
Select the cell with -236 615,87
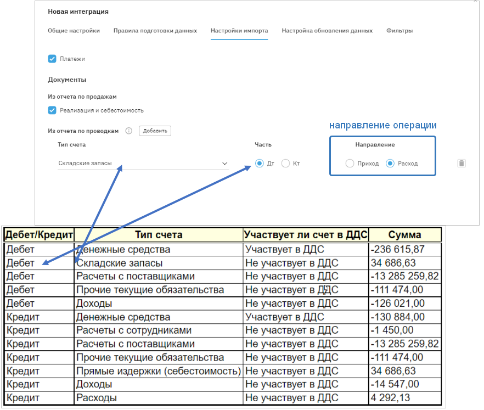(x=404, y=249)
